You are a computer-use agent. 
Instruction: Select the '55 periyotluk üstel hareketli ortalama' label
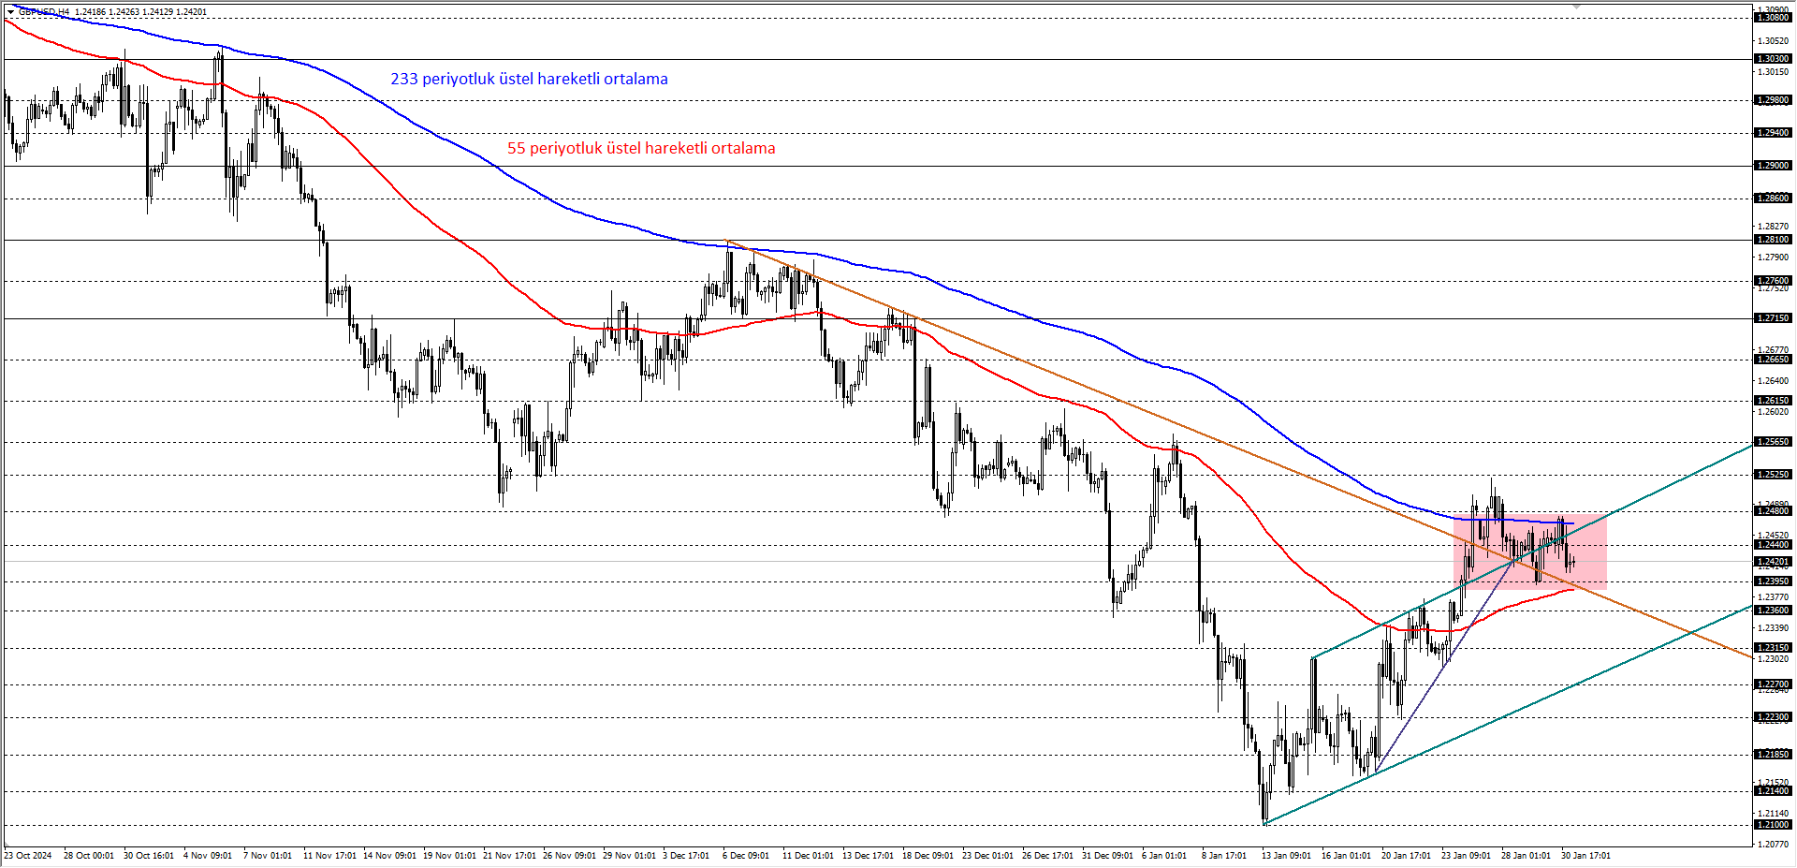(x=641, y=148)
